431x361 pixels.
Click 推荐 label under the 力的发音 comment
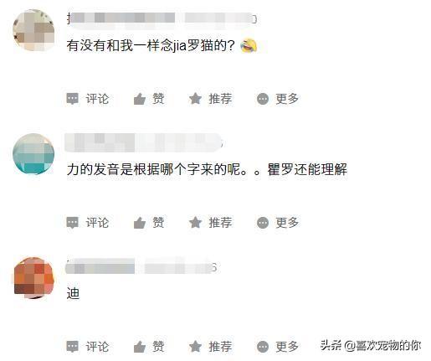[x=220, y=223]
